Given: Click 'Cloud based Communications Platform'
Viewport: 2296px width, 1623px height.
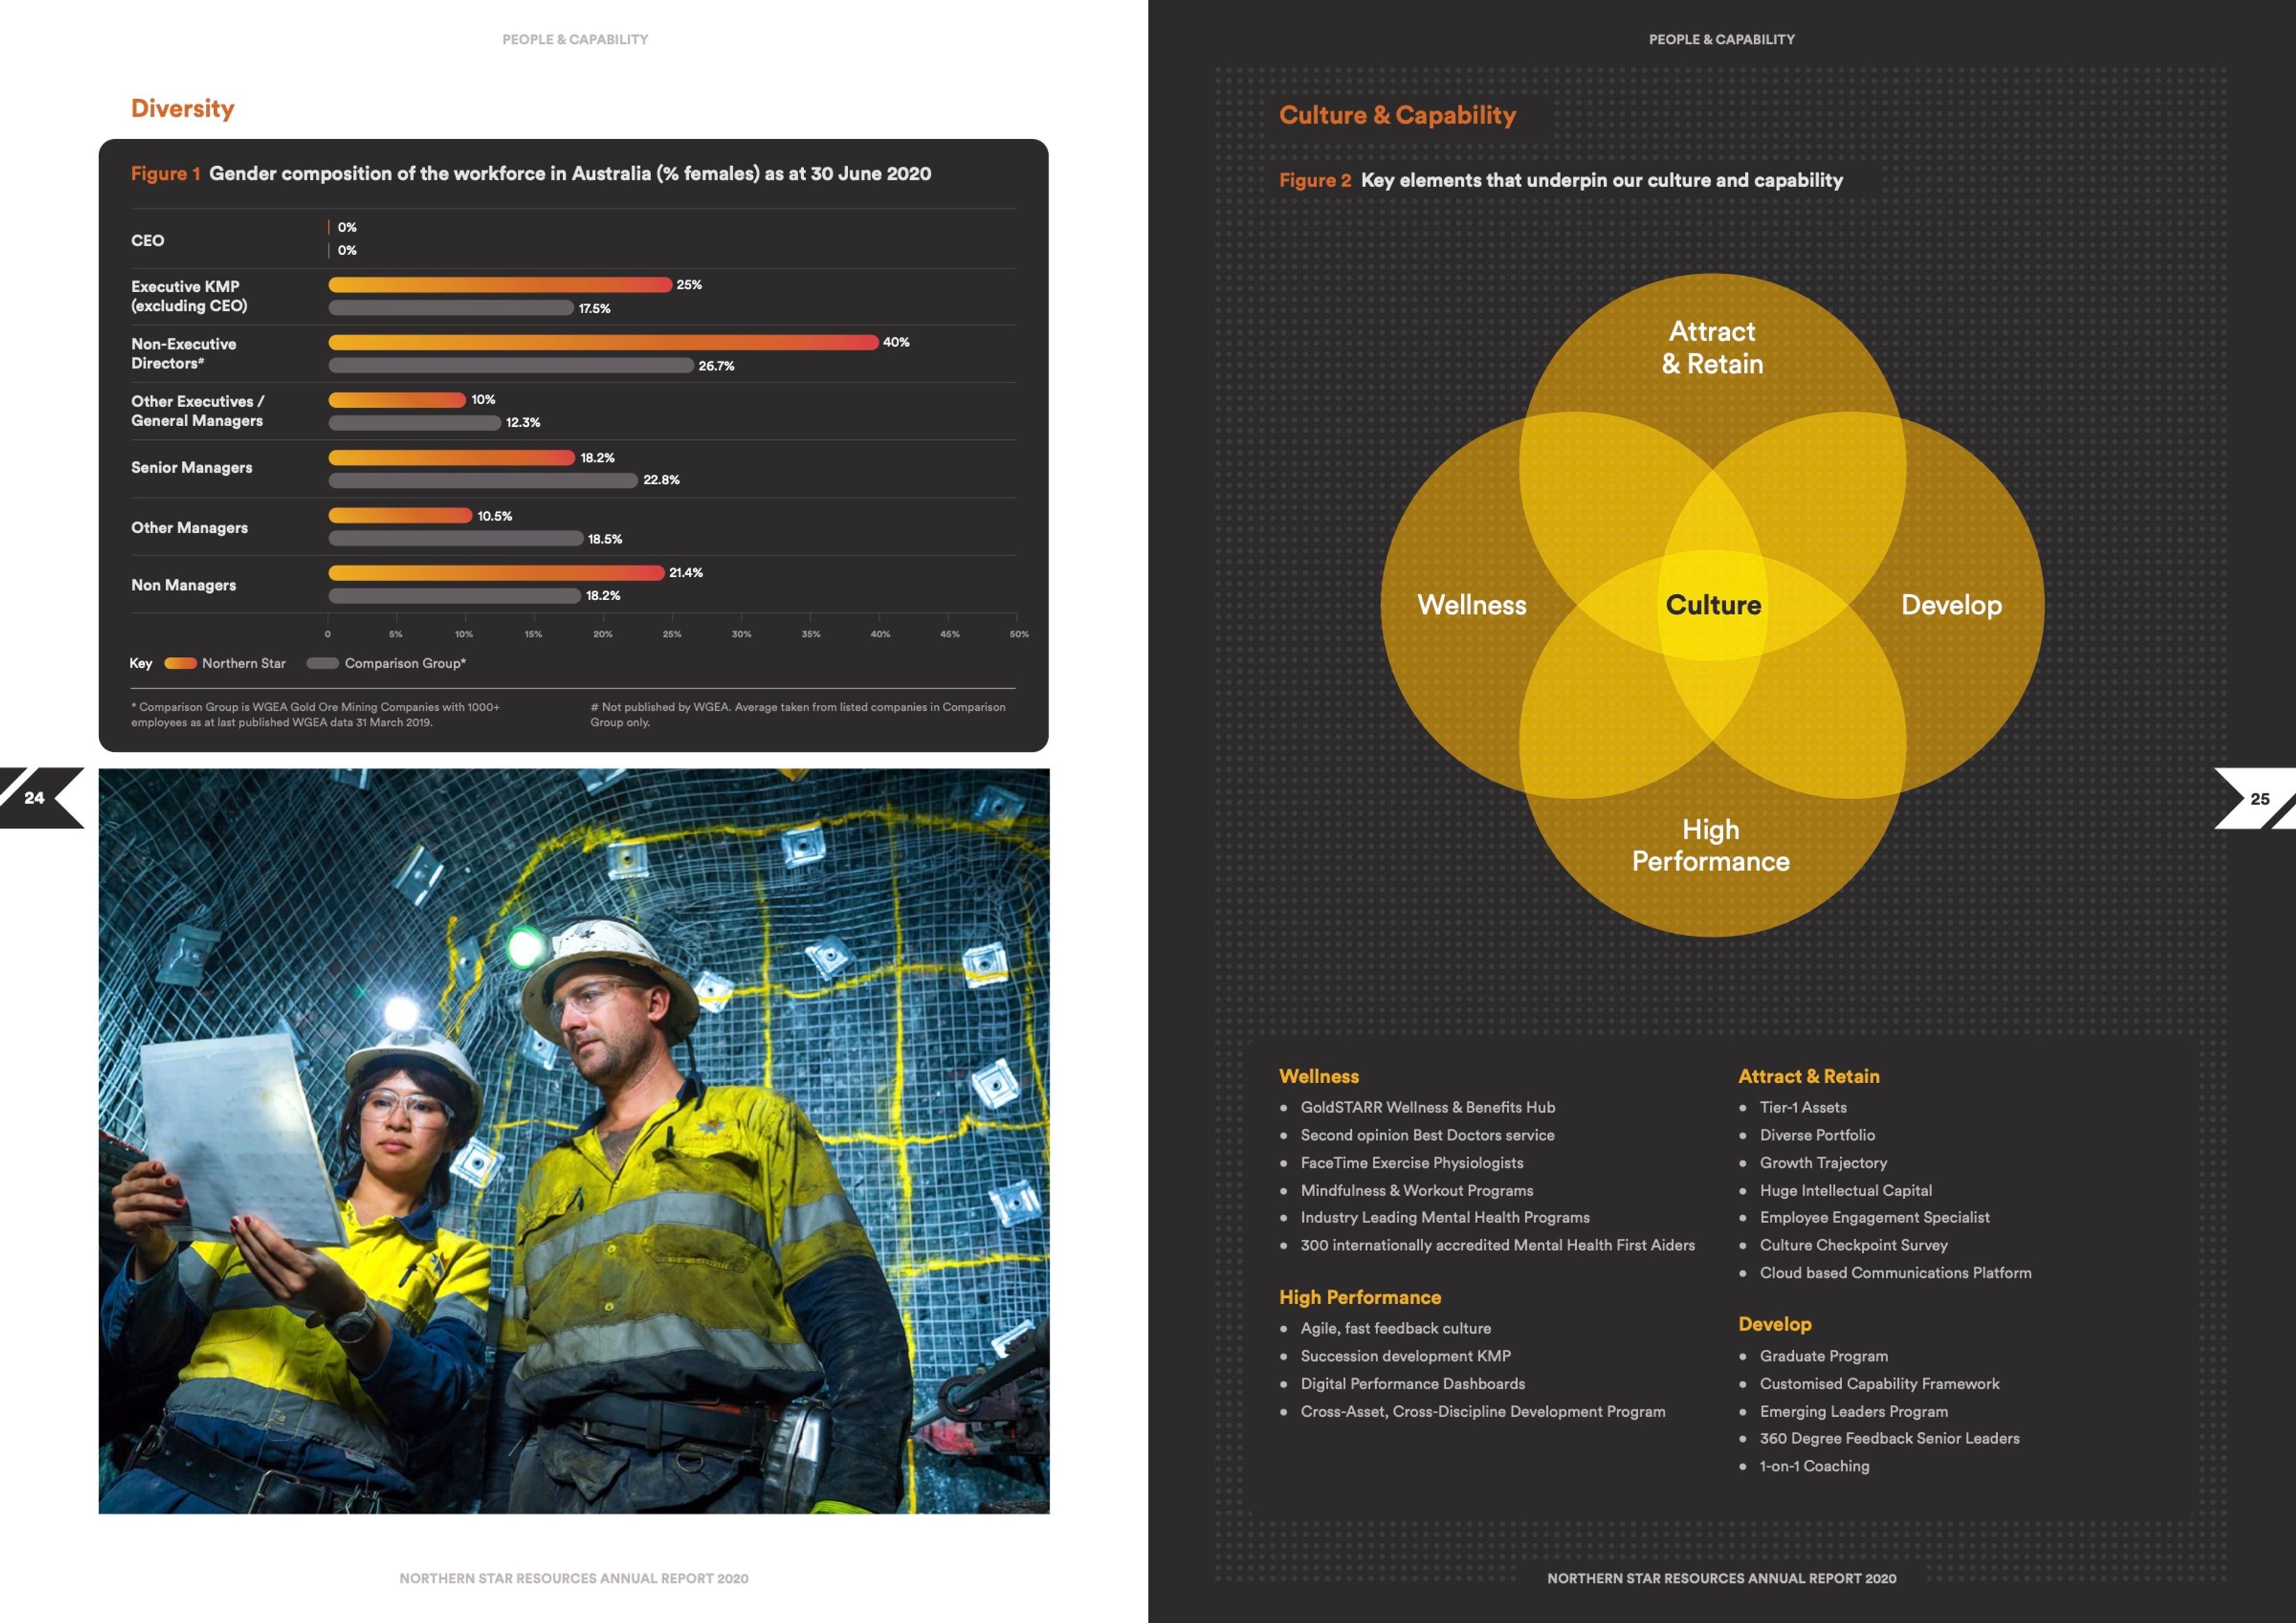Looking at the screenshot, I should pos(1896,1273).
